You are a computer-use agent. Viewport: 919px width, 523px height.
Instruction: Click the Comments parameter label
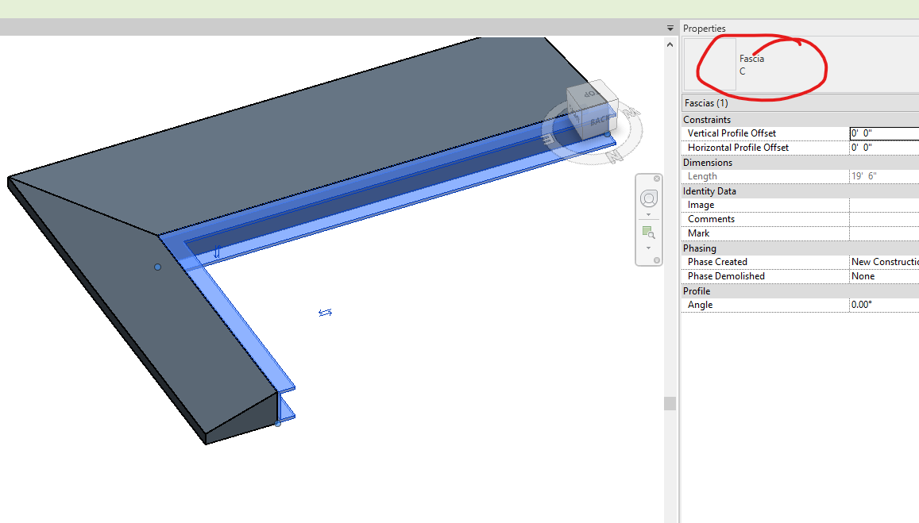pyautogui.click(x=711, y=219)
